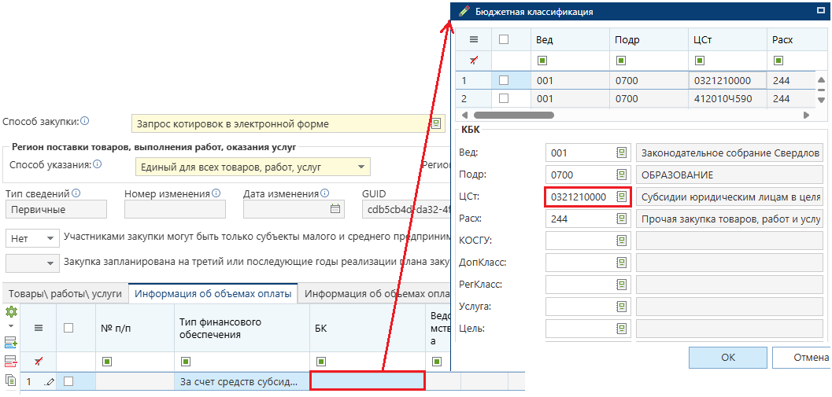Open calendar picker for Дата изменения
This screenshot has width=832, height=397.
[336, 209]
